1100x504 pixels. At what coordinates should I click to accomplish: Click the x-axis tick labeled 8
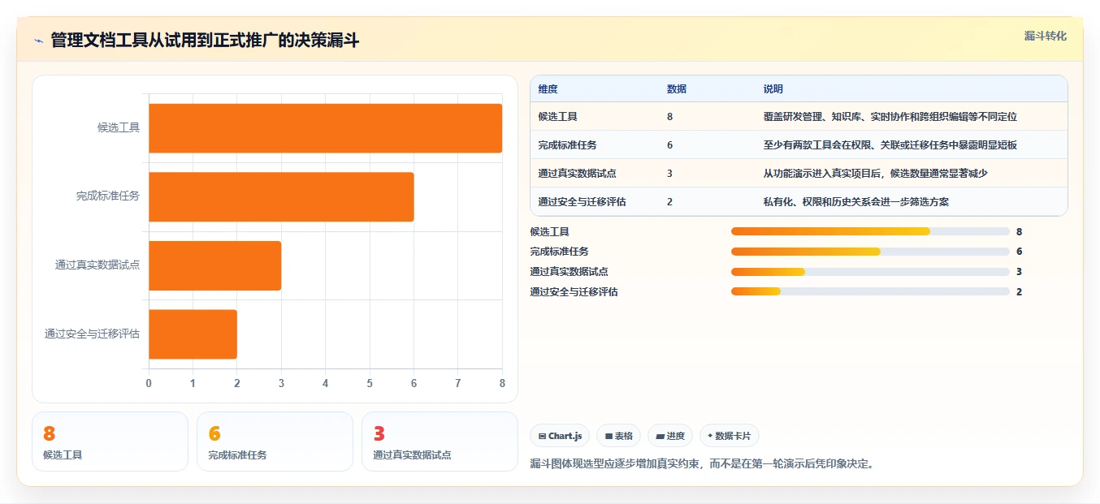(x=502, y=383)
